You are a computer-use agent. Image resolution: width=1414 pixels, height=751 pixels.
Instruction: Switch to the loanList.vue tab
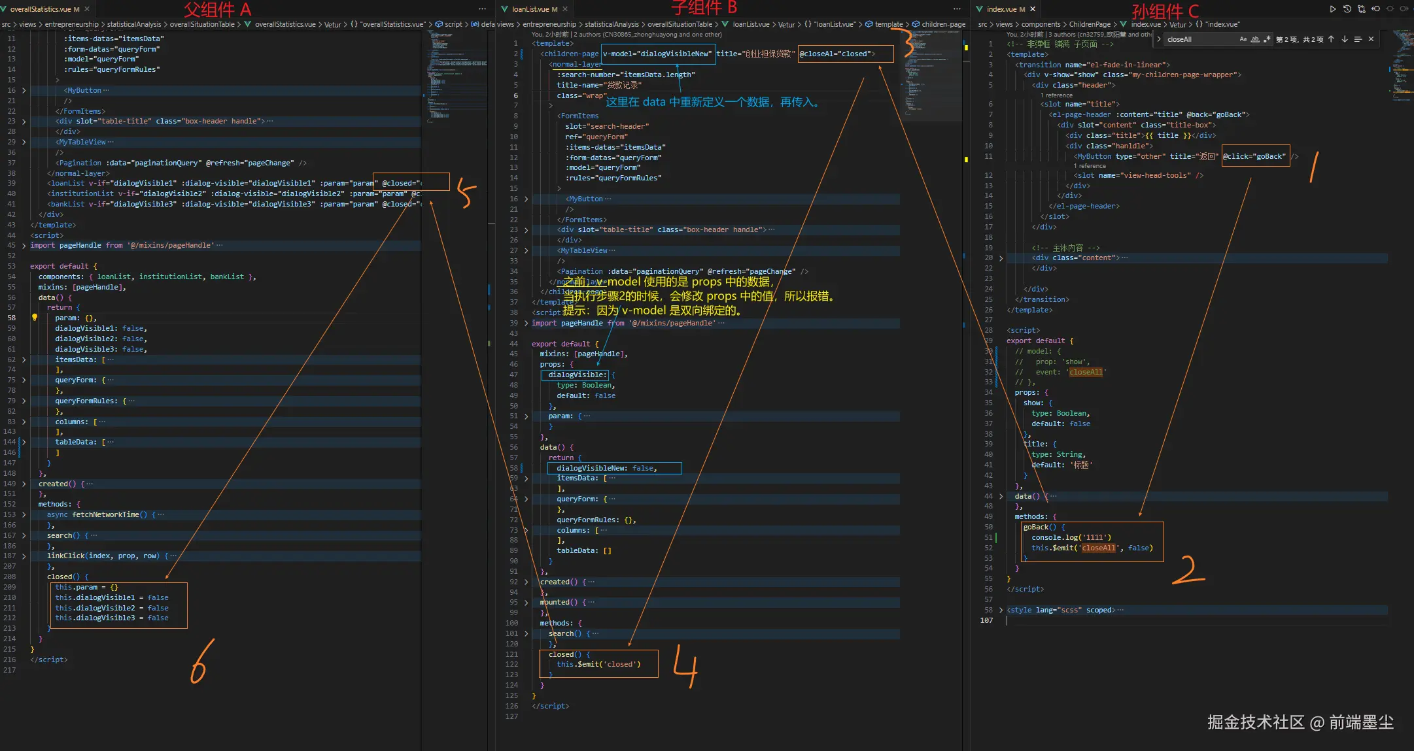click(530, 9)
